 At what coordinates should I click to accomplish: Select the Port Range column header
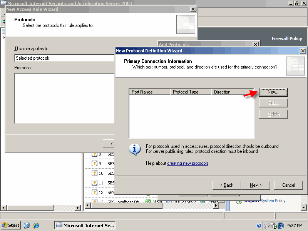[149, 92]
